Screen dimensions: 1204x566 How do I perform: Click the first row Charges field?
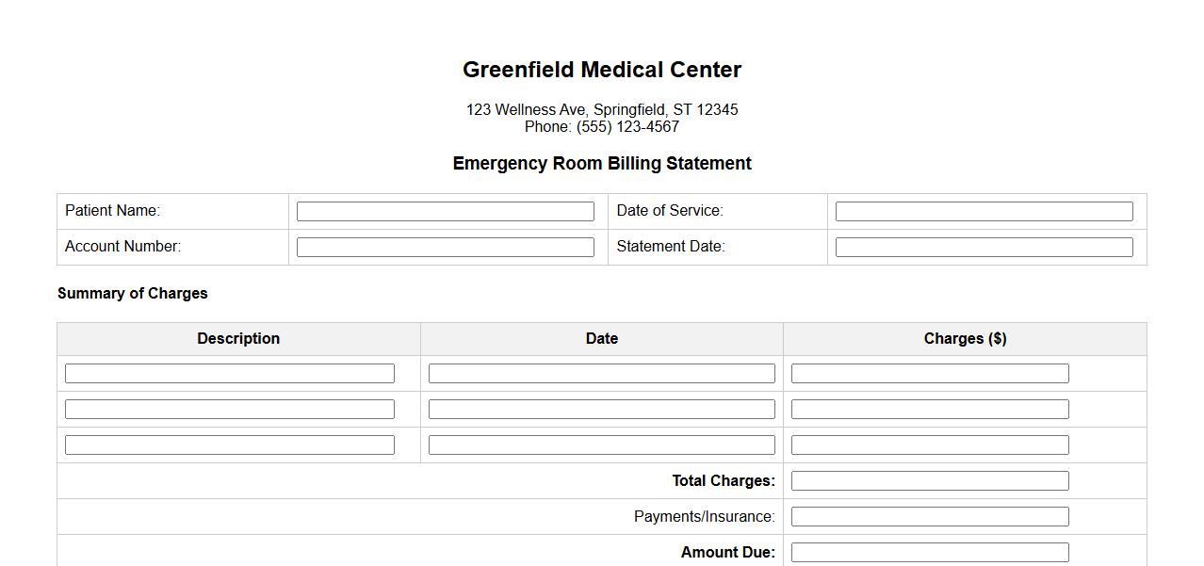coord(930,374)
